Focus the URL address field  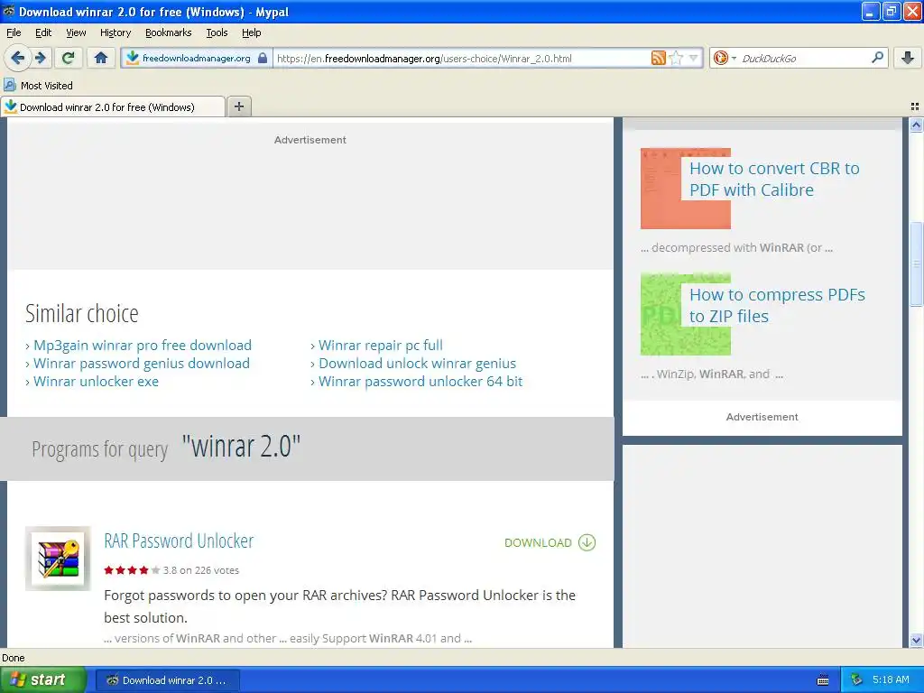click(x=462, y=58)
